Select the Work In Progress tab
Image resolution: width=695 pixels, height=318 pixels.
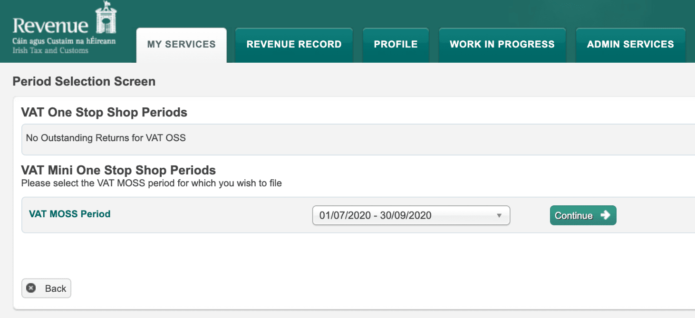[x=502, y=45]
